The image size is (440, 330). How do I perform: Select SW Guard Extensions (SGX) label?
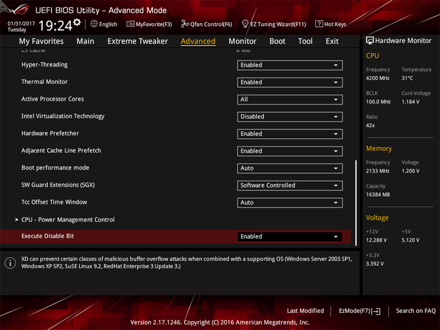pos(58,185)
